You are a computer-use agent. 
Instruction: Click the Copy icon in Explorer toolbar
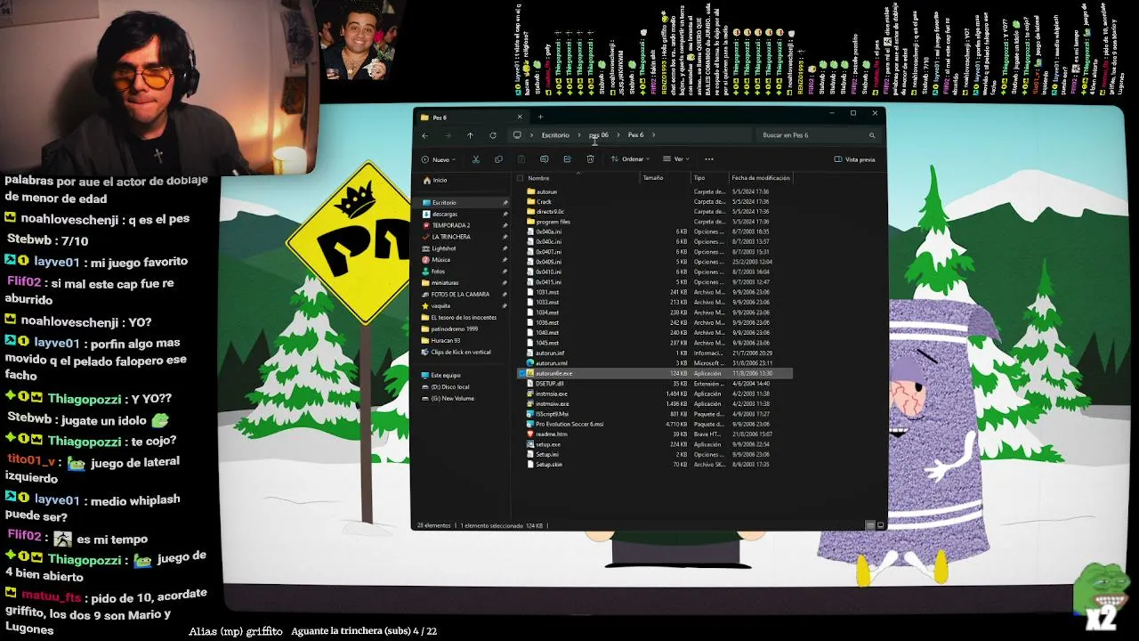(498, 159)
